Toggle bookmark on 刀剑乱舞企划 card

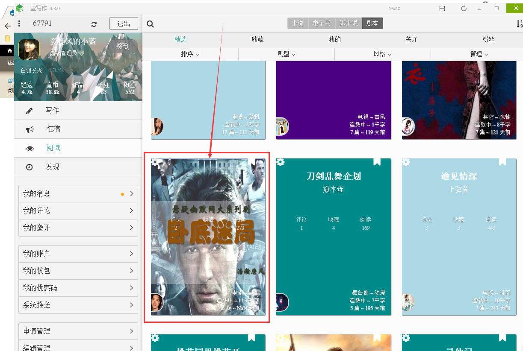[377, 162]
